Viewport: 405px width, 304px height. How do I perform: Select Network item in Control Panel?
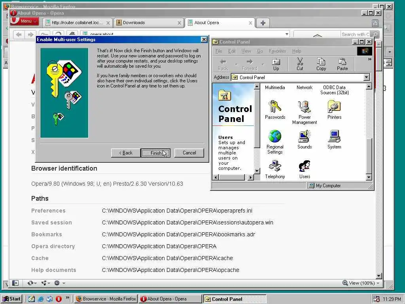click(x=304, y=87)
